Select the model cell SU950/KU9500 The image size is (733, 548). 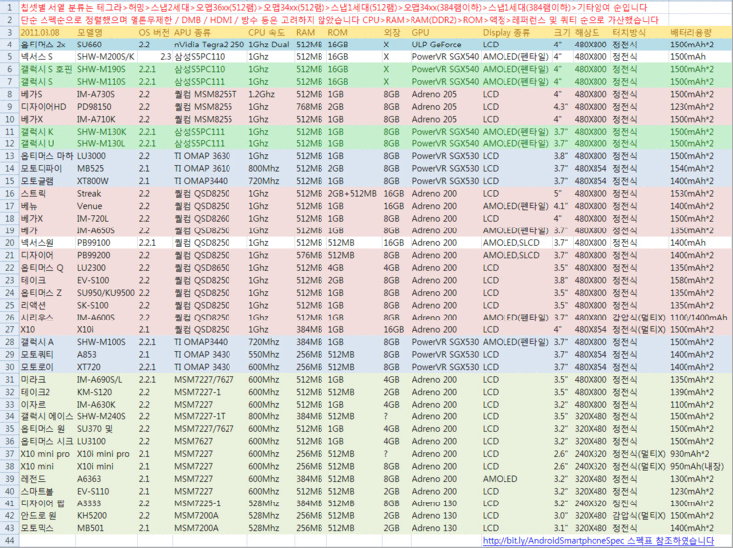[106, 293]
